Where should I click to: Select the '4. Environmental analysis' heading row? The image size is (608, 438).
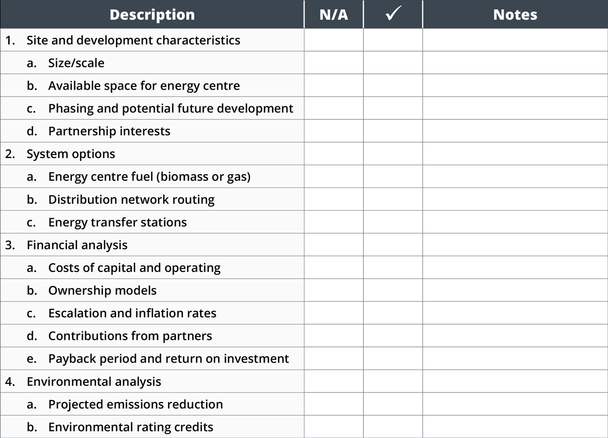(x=304, y=381)
